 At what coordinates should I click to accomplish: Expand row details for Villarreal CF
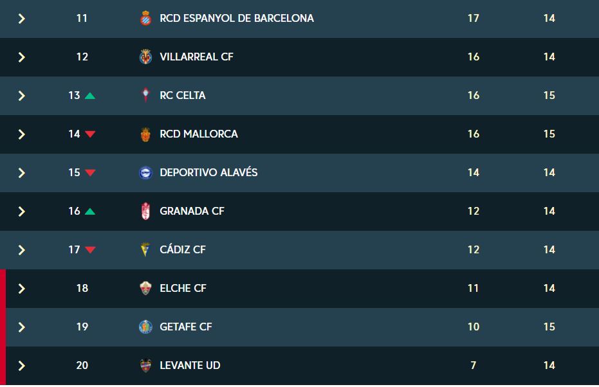pyautogui.click(x=22, y=57)
